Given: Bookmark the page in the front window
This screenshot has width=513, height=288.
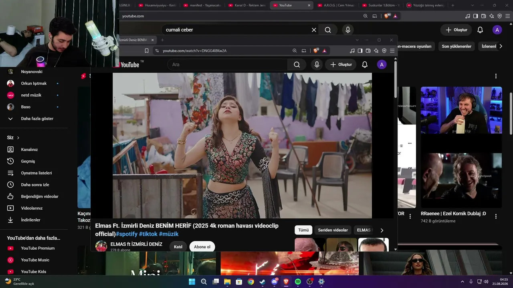Looking at the screenshot, I should pyautogui.click(x=147, y=51).
